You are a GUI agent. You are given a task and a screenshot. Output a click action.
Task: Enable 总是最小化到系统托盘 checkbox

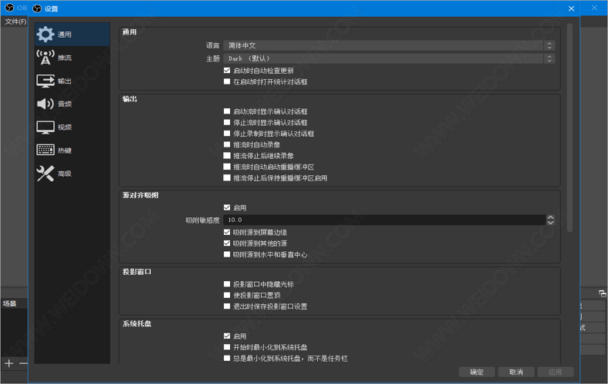click(227, 359)
